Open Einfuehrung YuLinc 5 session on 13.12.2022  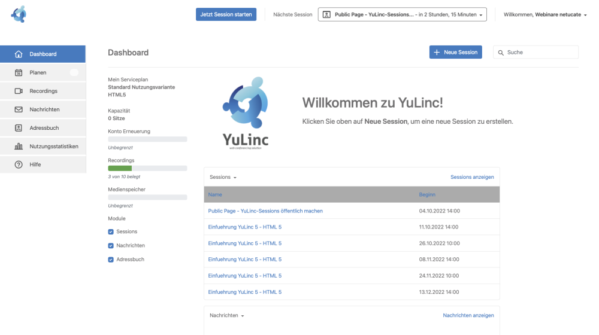point(245,293)
